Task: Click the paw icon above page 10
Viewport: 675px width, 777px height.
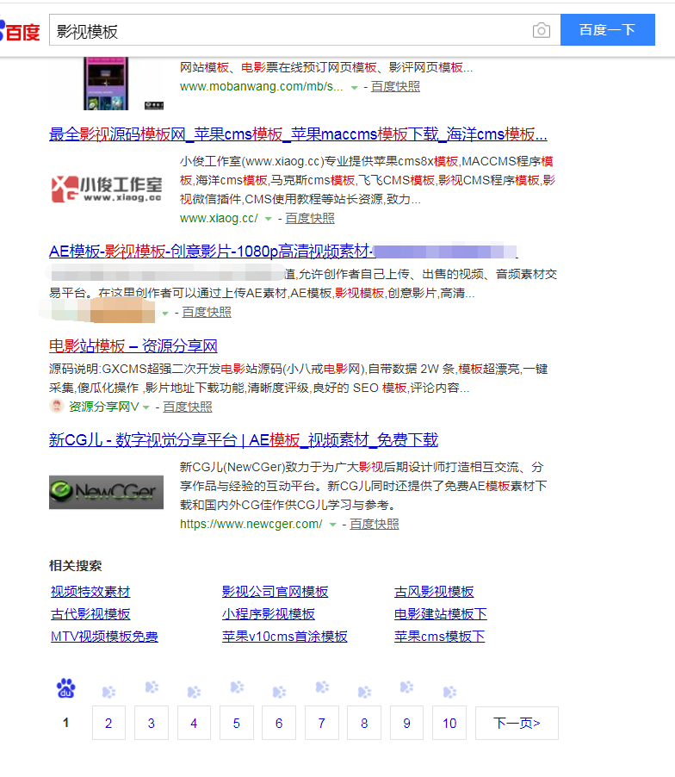Action: click(449, 692)
